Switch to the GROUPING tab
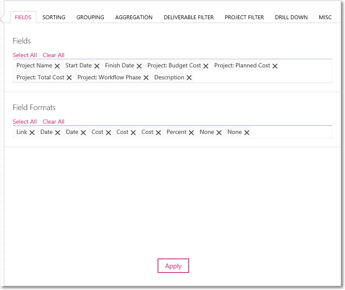345x290 pixels. [x=90, y=17]
